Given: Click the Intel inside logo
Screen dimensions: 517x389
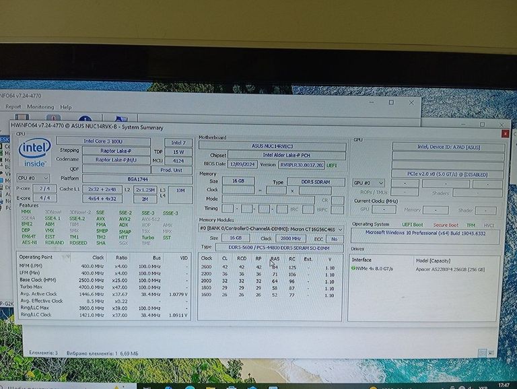Looking at the screenshot, I should [x=34, y=153].
